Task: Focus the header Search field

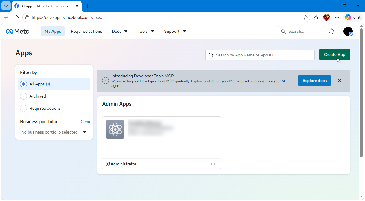Action: [301, 31]
